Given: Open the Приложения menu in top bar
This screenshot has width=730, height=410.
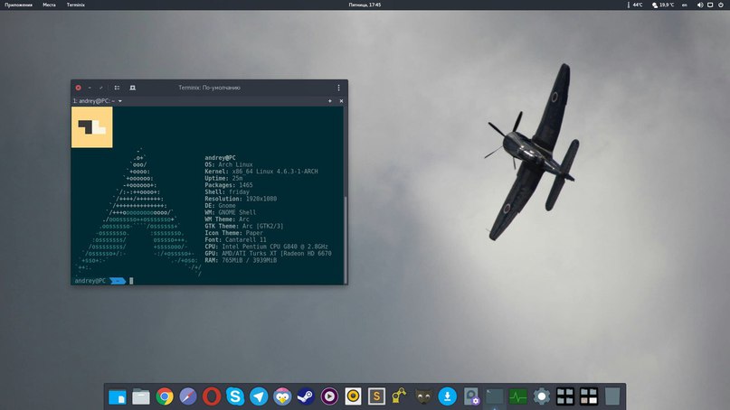Looking at the screenshot, I should coord(19,5).
